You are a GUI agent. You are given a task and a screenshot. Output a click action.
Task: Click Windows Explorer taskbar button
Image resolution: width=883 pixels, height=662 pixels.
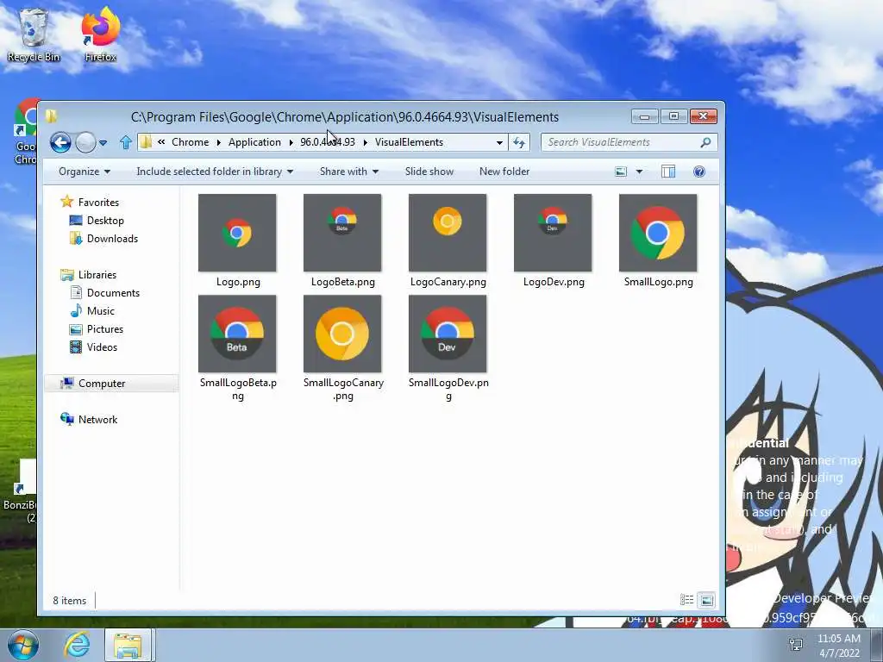pyautogui.click(x=128, y=645)
